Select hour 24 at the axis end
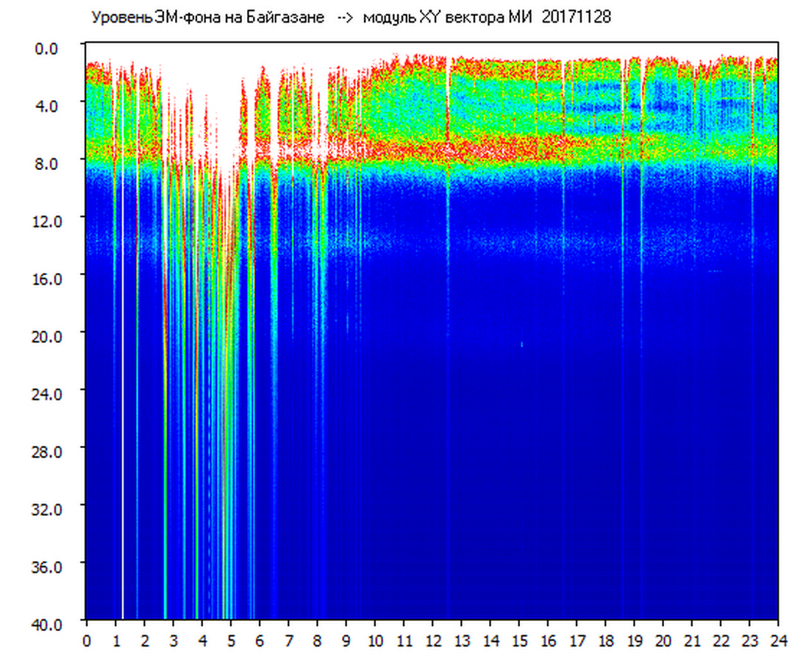The image size is (806, 662). pyautogui.click(x=778, y=641)
